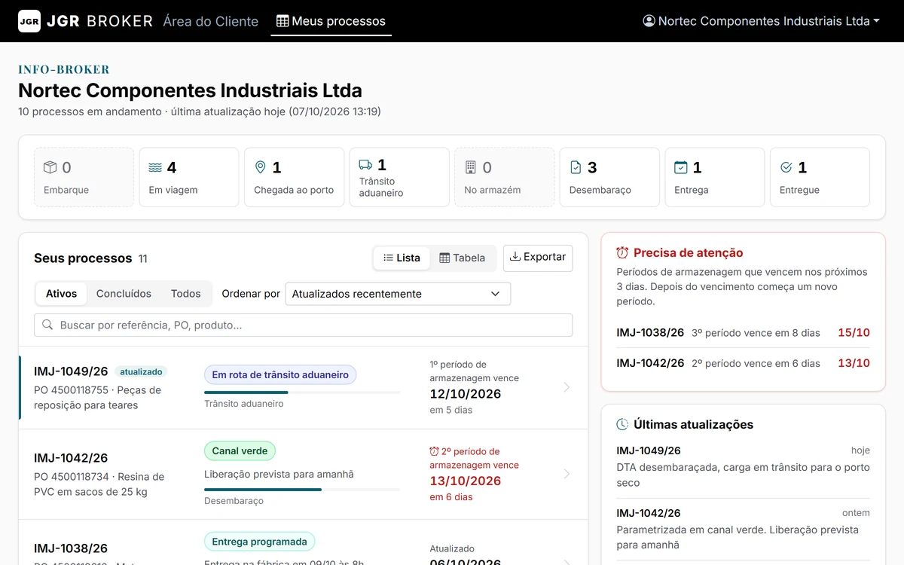This screenshot has height=565, width=904.
Task: Select the Todos tab
Action: click(x=185, y=294)
